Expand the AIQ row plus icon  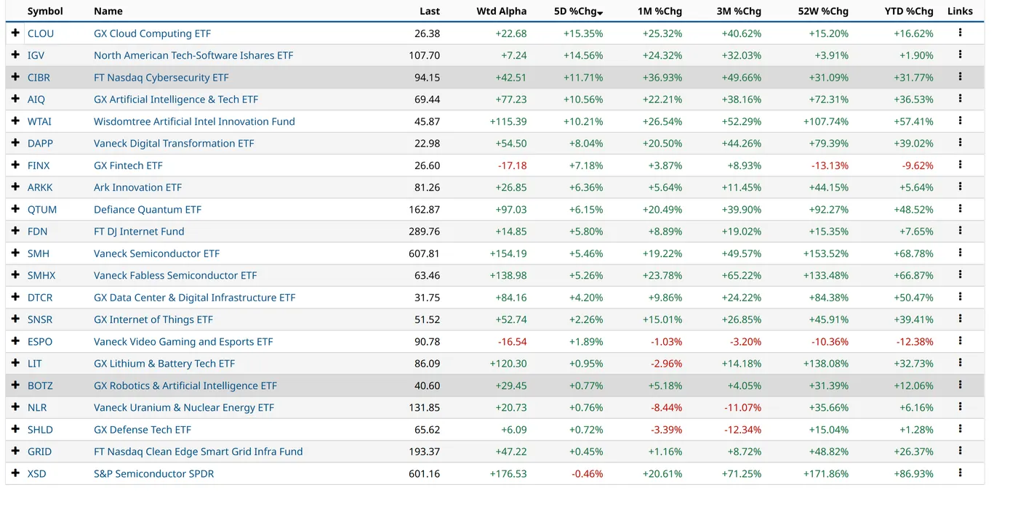click(x=15, y=99)
